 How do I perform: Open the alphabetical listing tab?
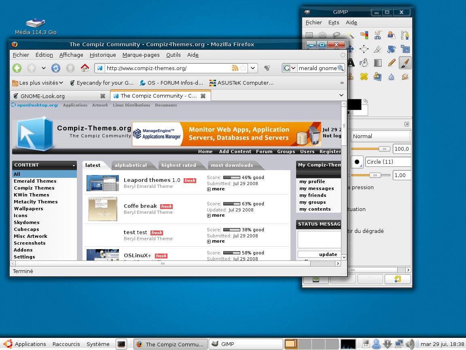coord(131,165)
